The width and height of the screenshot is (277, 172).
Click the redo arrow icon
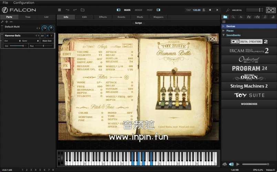pyautogui.click(x=75, y=10)
